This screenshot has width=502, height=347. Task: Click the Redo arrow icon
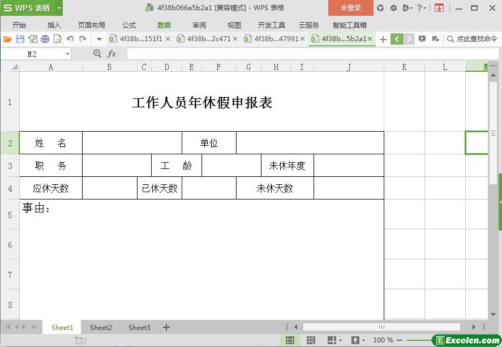(83, 39)
